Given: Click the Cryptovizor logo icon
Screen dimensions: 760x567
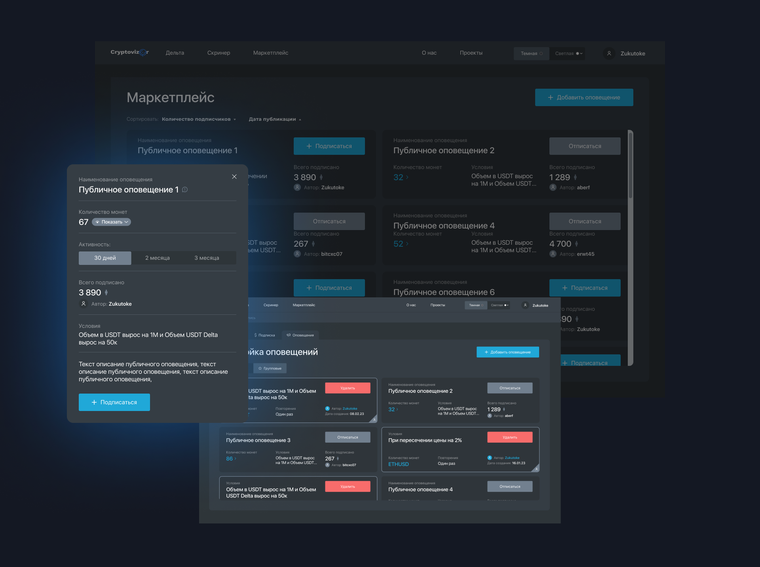Looking at the screenshot, I should coord(143,53).
